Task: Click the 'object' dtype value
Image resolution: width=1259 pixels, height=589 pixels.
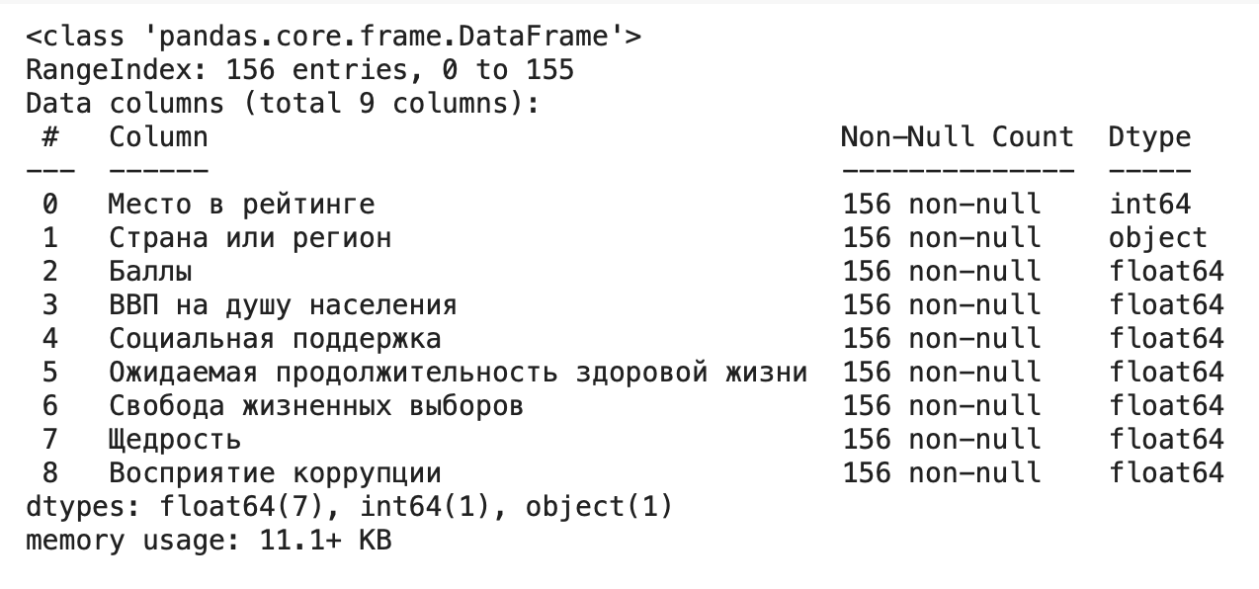Action: [1157, 238]
